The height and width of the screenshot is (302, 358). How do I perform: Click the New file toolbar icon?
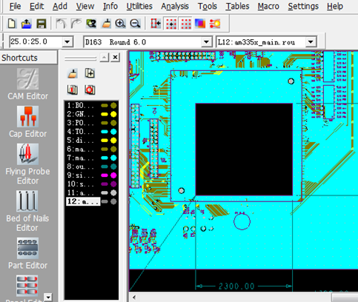click(x=12, y=24)
